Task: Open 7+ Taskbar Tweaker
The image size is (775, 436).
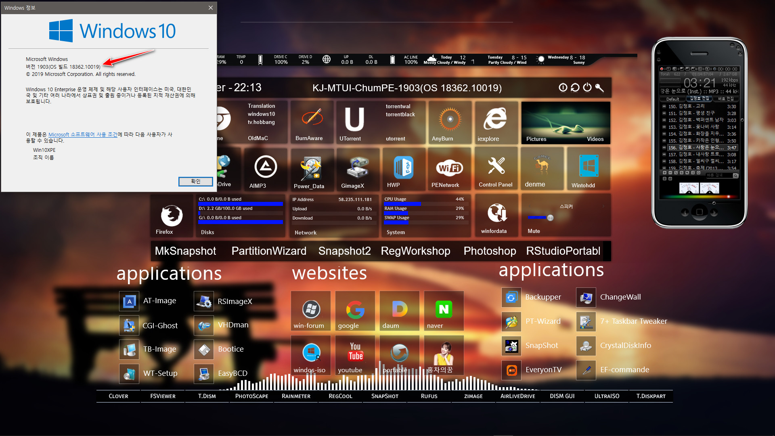Action: tap(586, 322)
